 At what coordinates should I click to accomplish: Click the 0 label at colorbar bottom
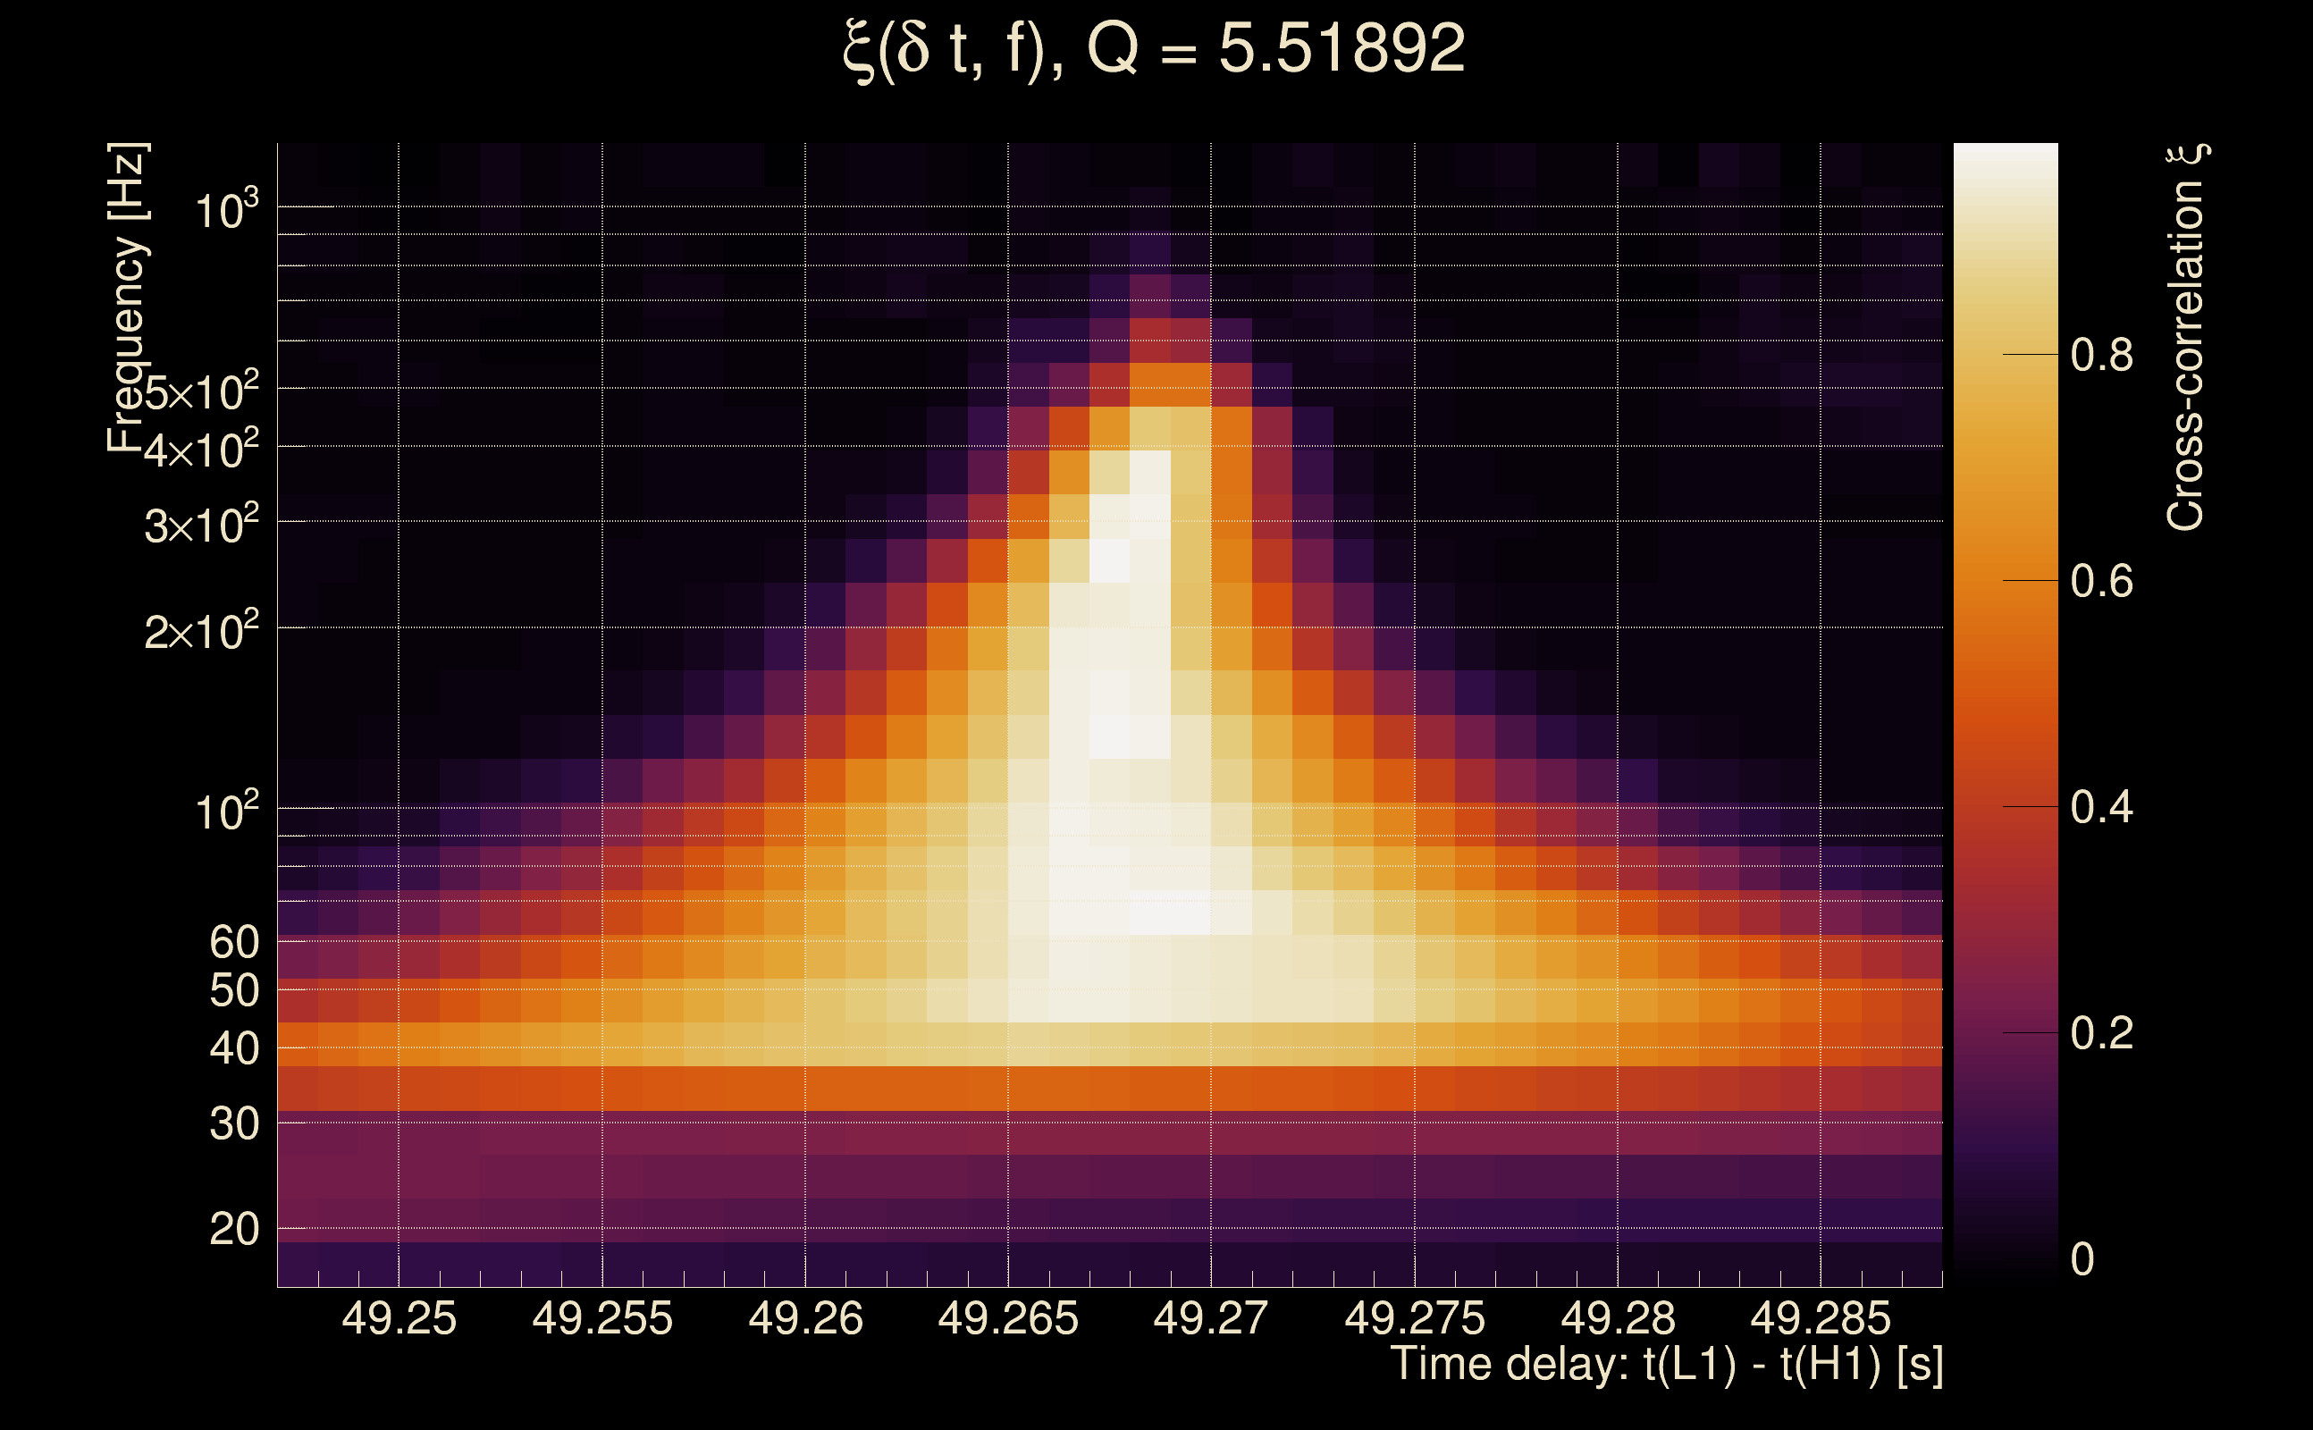click(x=2082, y=1260)
